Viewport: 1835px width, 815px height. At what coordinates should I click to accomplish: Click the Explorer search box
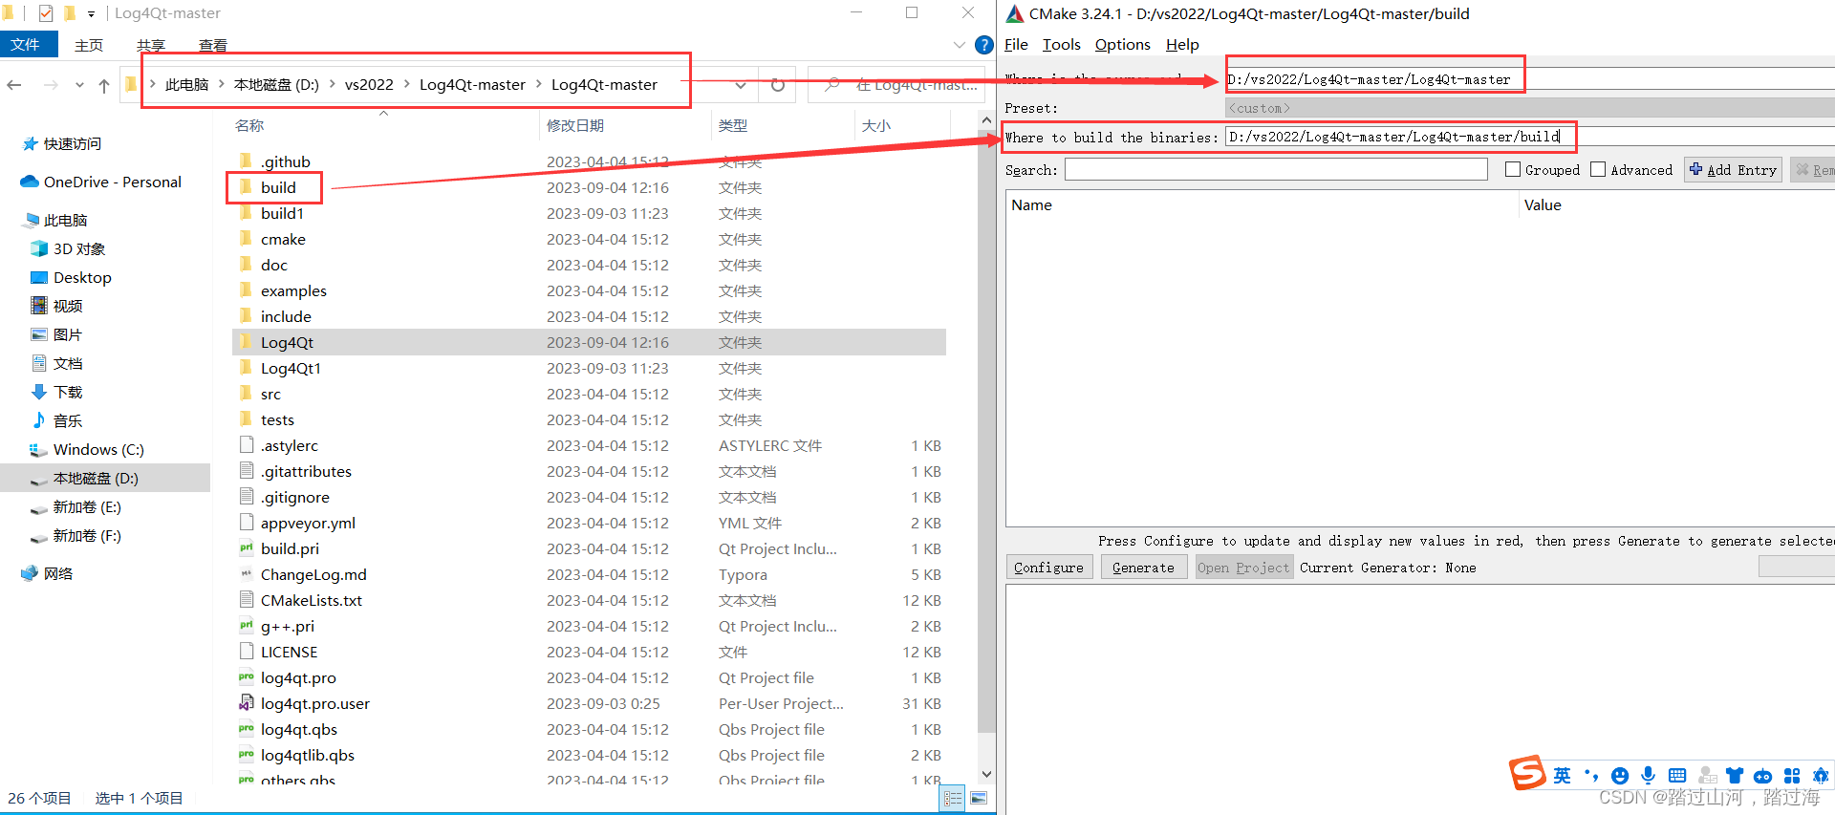pos(897,85)
